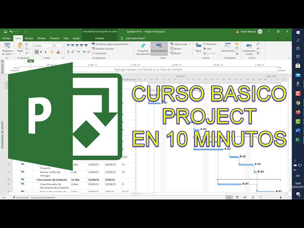Click the Cut scissors icon

27,44
